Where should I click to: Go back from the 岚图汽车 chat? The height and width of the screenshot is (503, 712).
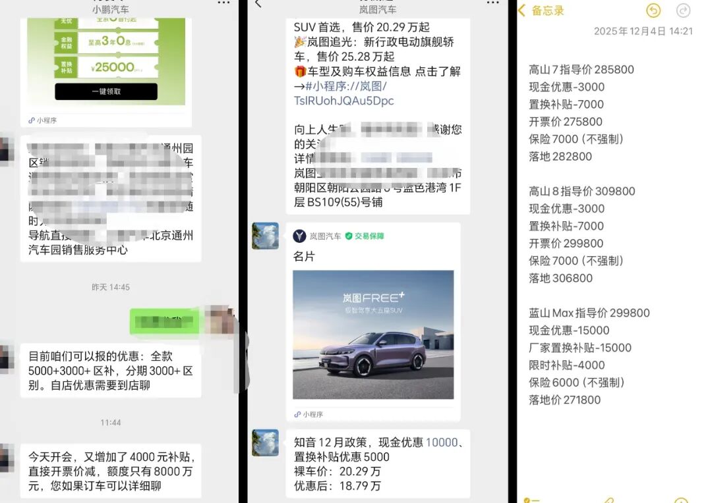[258, 4]
